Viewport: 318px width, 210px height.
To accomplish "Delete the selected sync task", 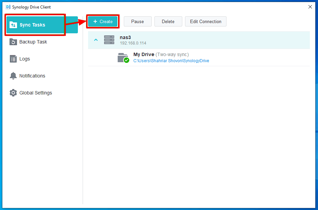I will pos(168,21).
